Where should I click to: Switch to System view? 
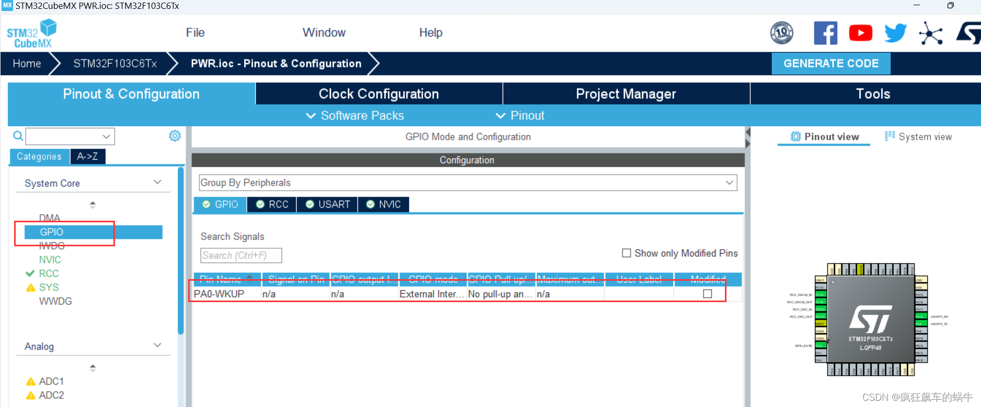pos(918,137)
